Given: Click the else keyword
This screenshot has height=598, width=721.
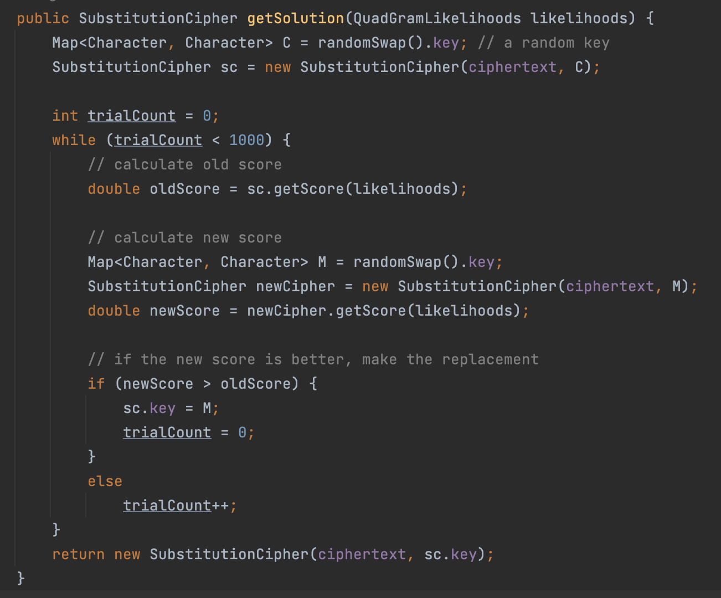Looking at the screenshot, I should (x=105, y=481).
